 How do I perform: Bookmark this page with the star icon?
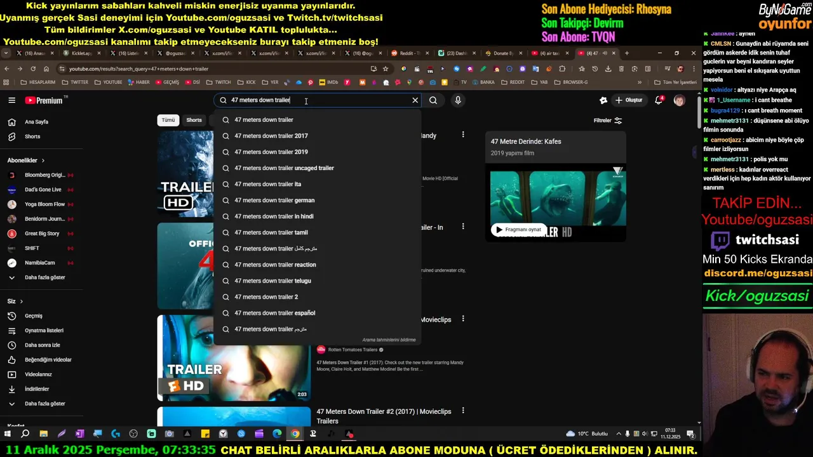[x=386, y=69]
